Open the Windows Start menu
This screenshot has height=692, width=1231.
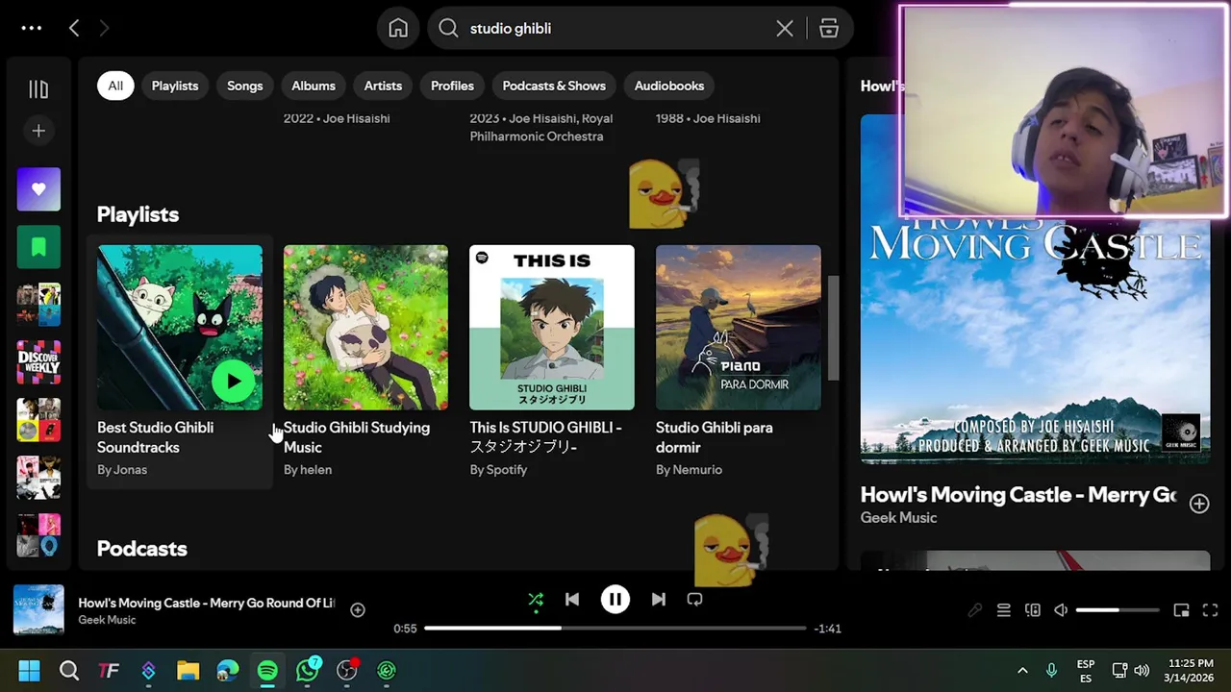(29, 670)
